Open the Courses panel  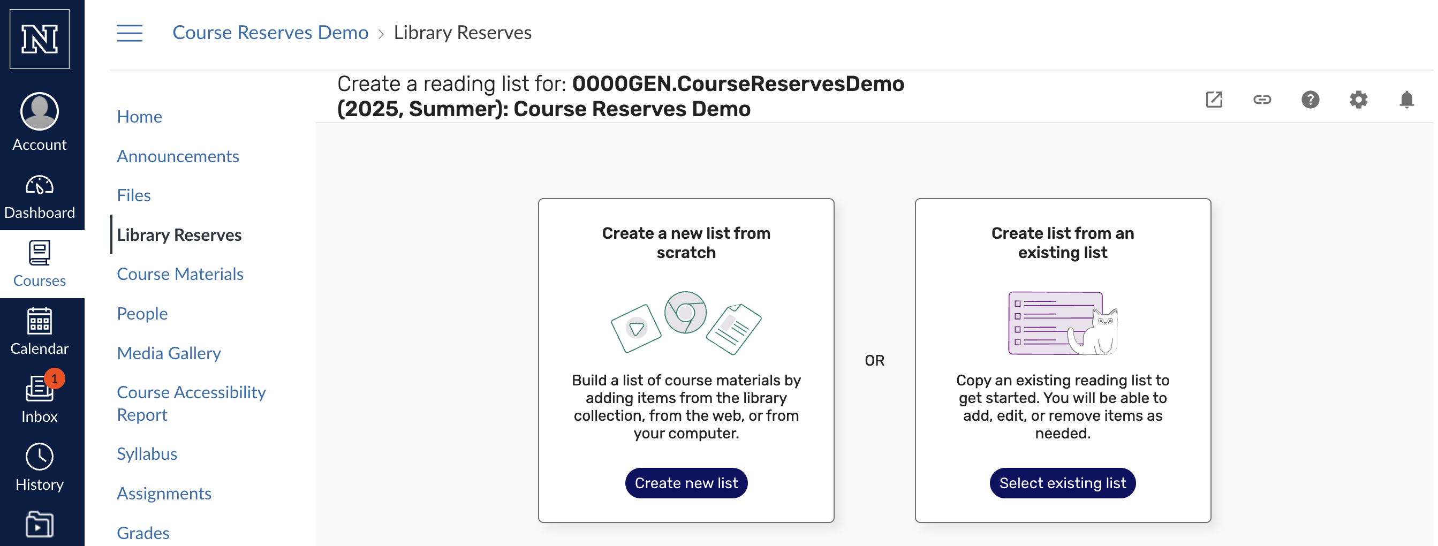[x=39, y=263]
